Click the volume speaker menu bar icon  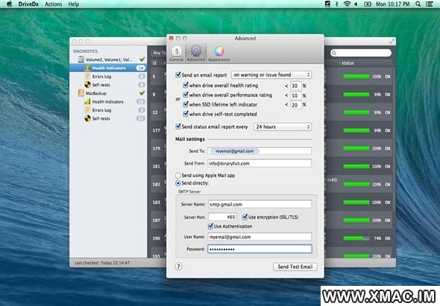(356, 4)
